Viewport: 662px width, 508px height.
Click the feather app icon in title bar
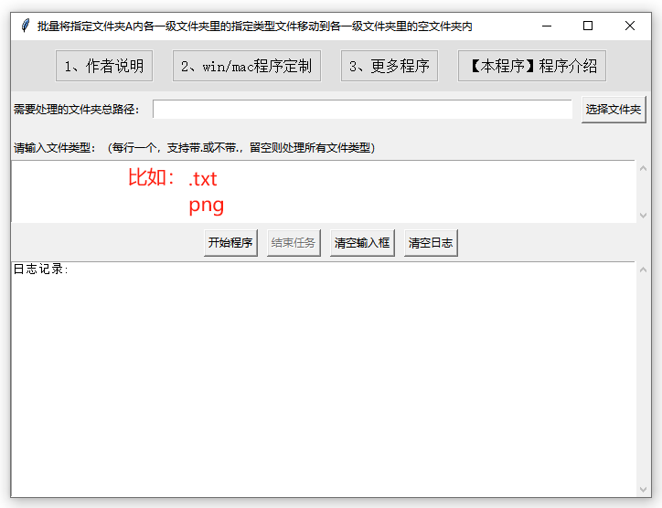[x=26, y=26]
